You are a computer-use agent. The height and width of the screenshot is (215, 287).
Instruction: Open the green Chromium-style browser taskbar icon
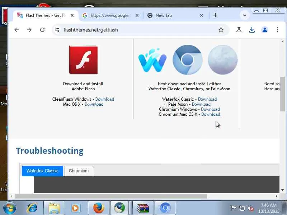click(x=119, y=208)
